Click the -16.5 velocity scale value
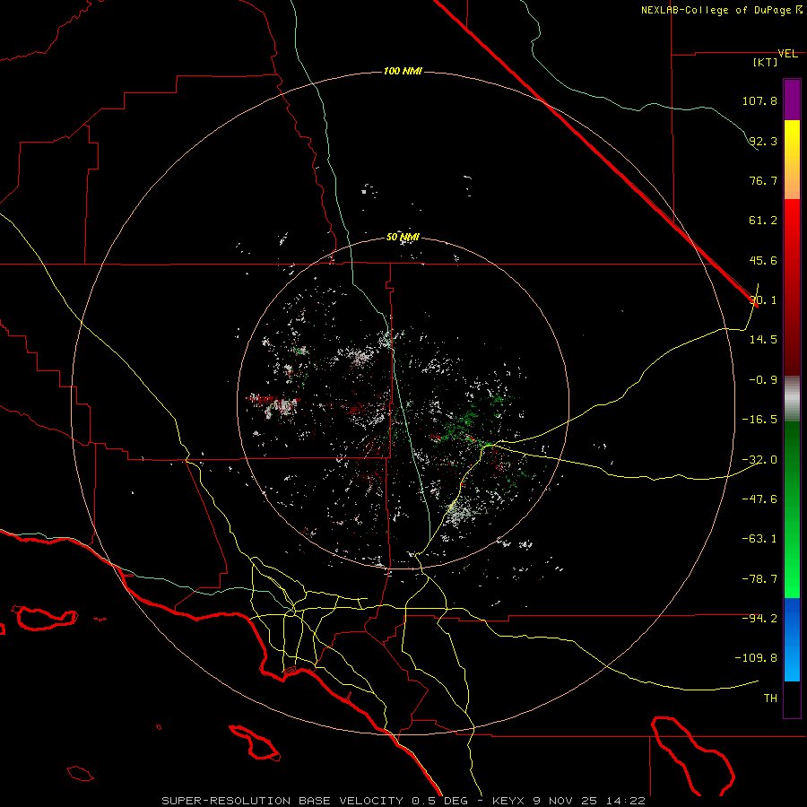Viewport: 807px width, 807px height. tap(759, 420)
